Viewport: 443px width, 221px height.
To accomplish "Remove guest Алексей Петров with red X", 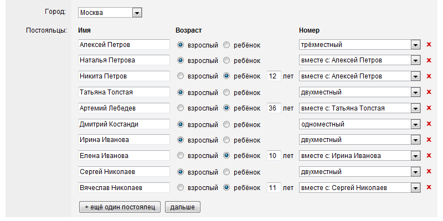I will coord(428,45).
